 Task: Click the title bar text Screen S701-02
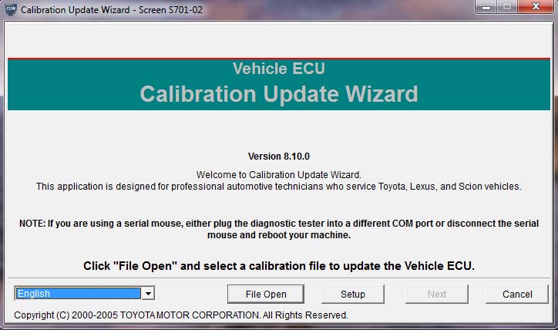tap(170, 9)
